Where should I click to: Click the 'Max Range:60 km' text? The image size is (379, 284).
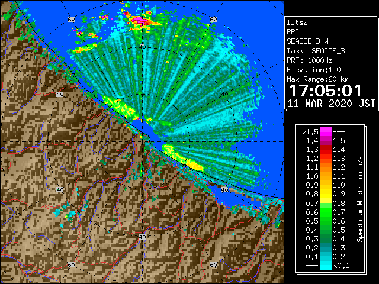pos(317,79)
